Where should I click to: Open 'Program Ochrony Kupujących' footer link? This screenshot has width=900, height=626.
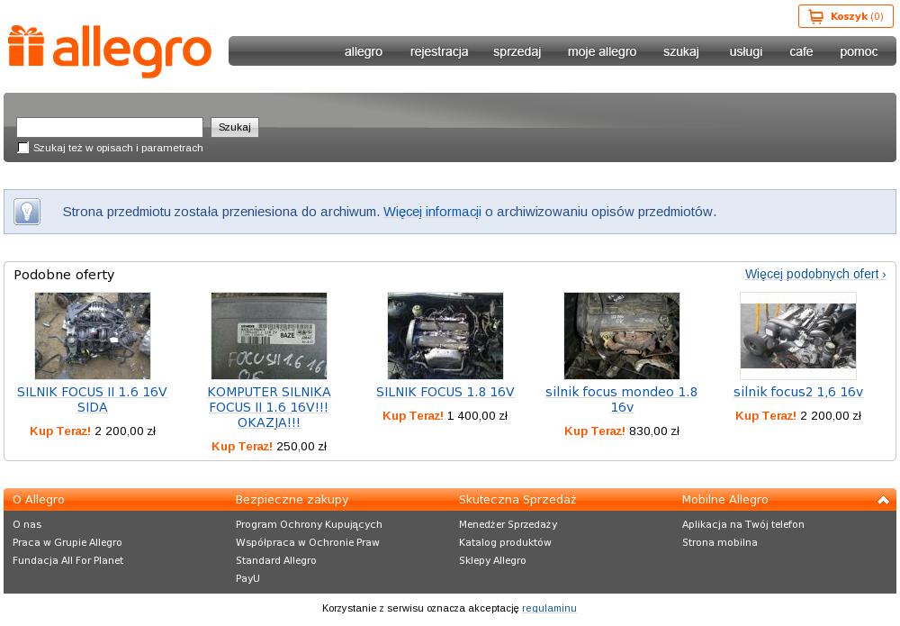click(309, 524)
